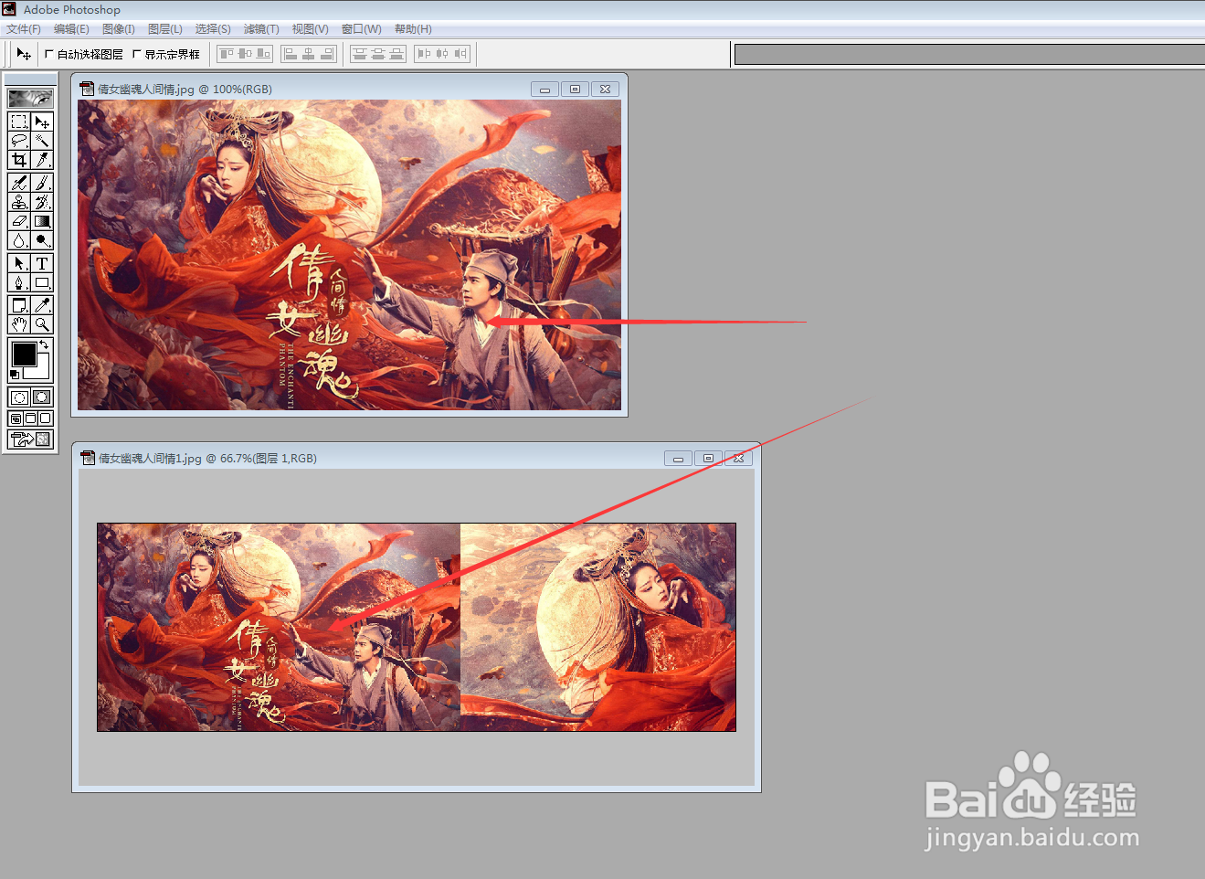Align right edges in options bar

(x=327, y=54)
